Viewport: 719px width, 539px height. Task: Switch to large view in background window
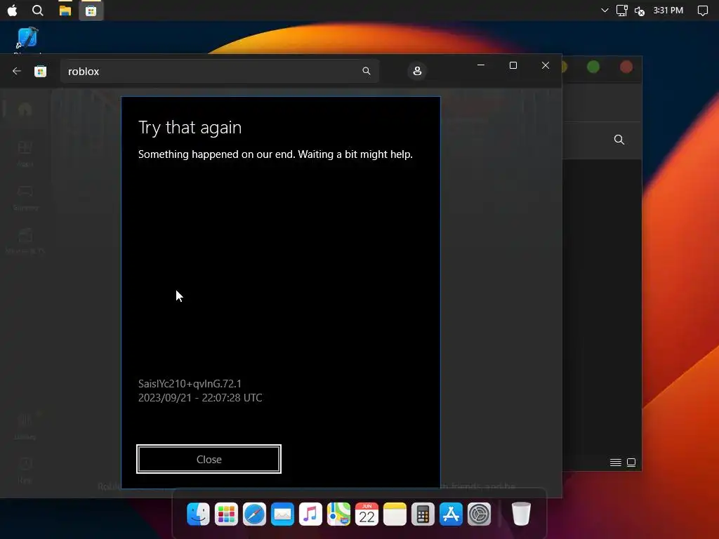(x=631, y=463)
